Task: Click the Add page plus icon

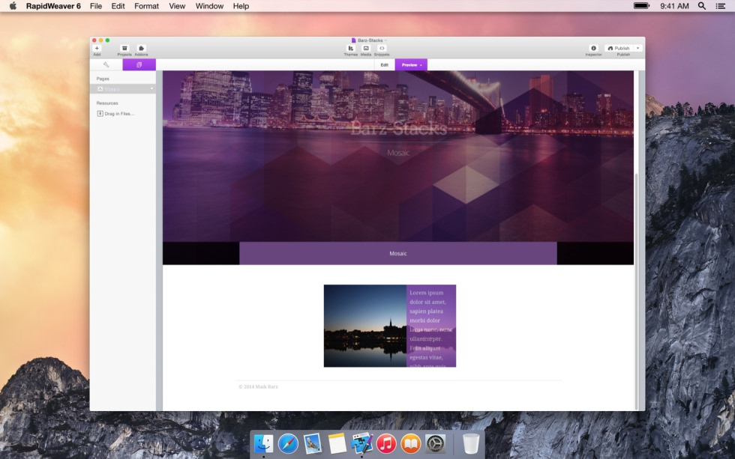Action: click(x=97, y=48)
